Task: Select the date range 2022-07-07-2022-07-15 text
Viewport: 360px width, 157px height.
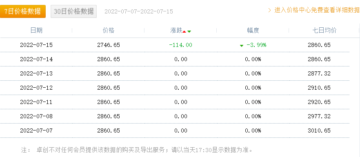Action: [139, 11]
